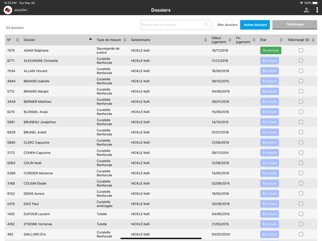The width and height of the screenshot is (322, 241).
Task: Tap Wi-Fi icon in status bar
Action: point(301,3)
